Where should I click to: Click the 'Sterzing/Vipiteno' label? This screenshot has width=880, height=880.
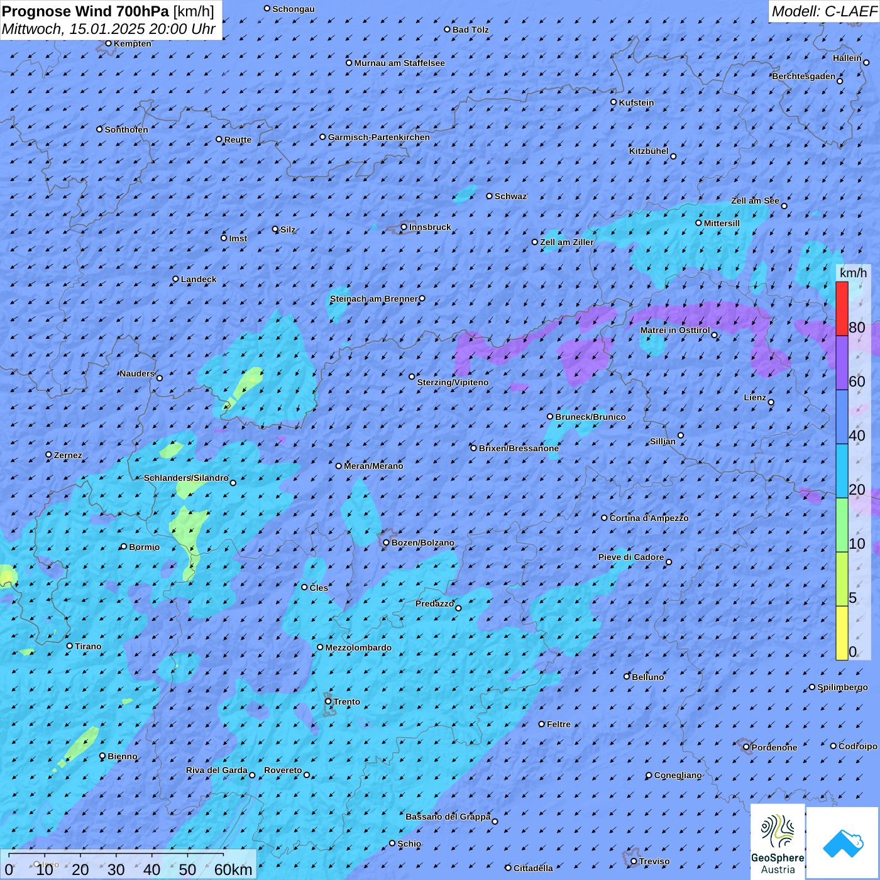click(453, 382)
